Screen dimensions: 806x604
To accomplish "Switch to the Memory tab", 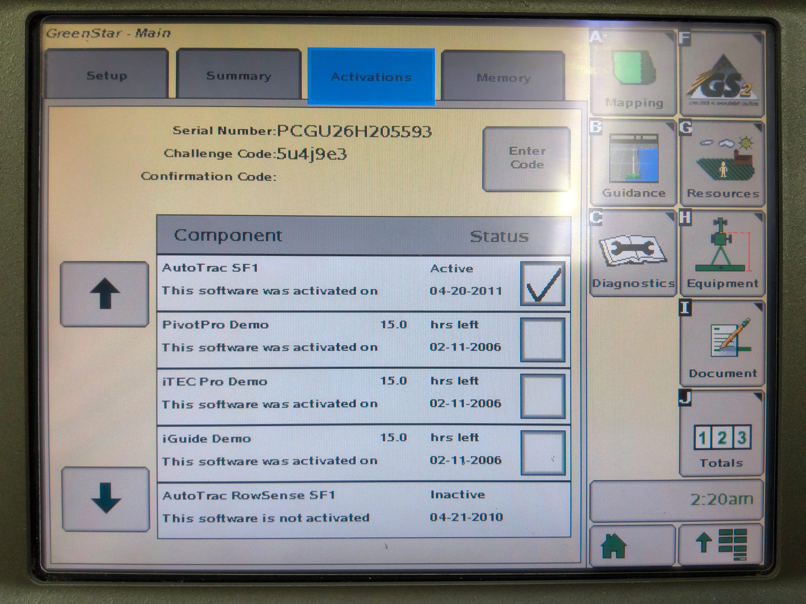I will point(503,77).
